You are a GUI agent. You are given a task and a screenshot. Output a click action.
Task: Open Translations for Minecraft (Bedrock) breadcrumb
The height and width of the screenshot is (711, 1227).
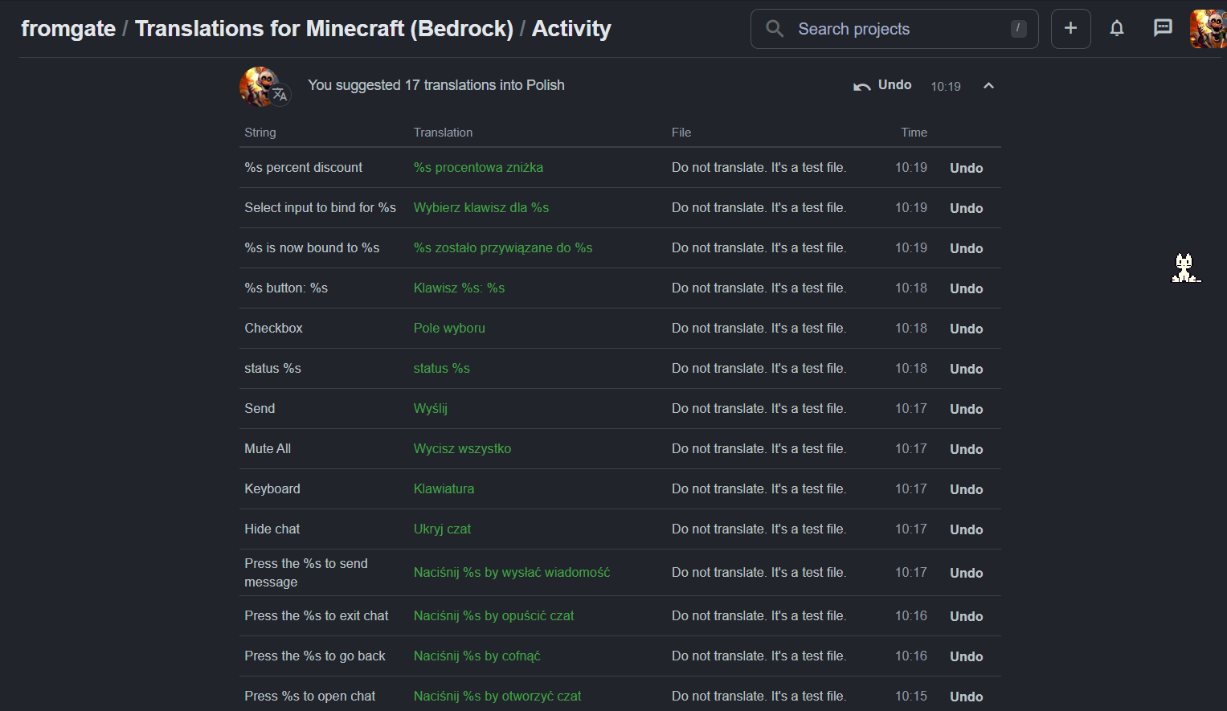[x=324, y=29]
